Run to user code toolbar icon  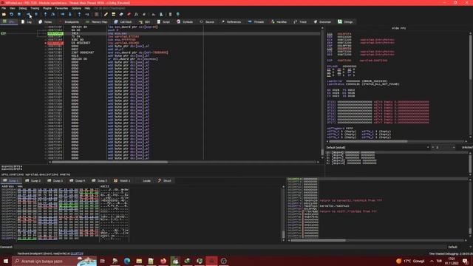click(87, 14)
